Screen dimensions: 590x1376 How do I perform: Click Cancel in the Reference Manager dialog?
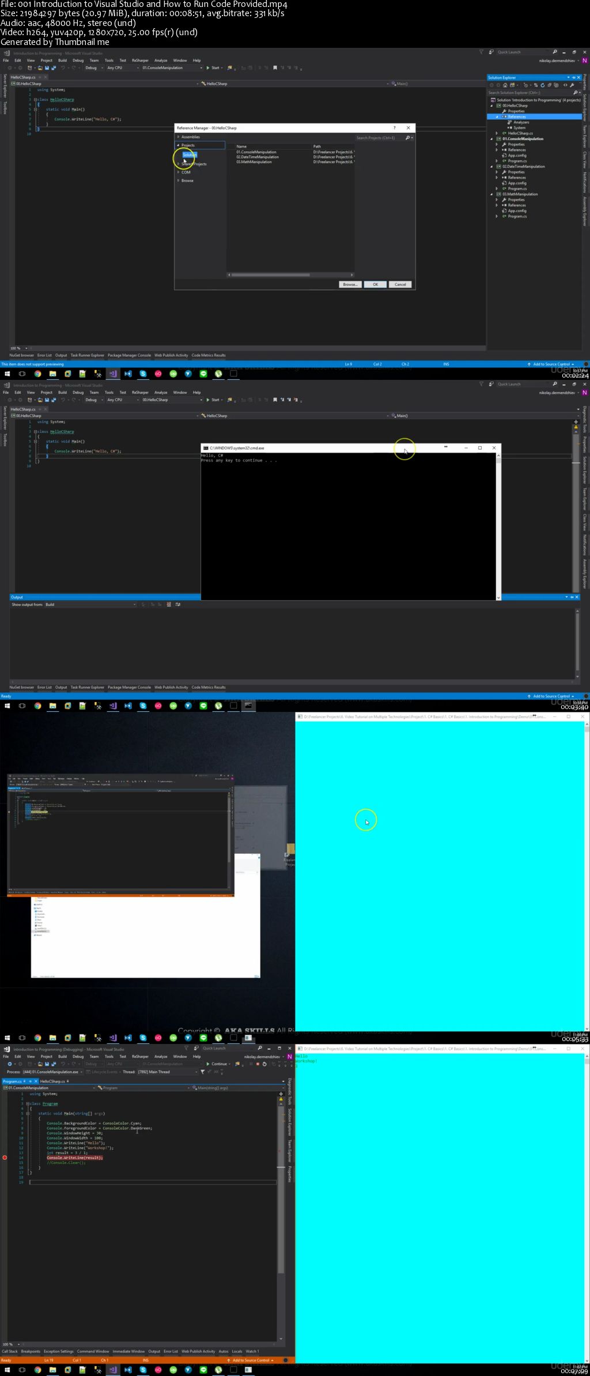tap(400, 284)
